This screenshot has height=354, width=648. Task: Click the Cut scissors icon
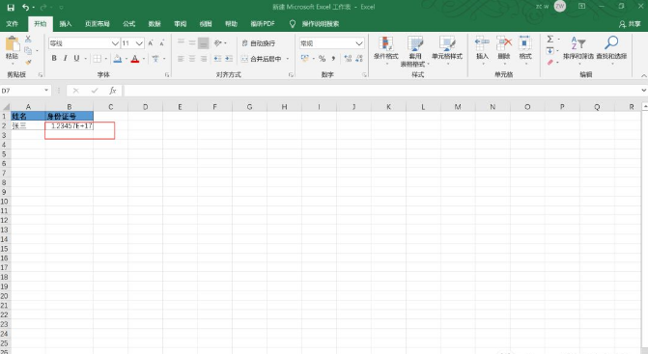pos(28,39)
